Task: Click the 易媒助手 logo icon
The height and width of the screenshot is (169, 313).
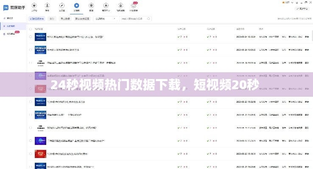Action: [x=6, y=8]
